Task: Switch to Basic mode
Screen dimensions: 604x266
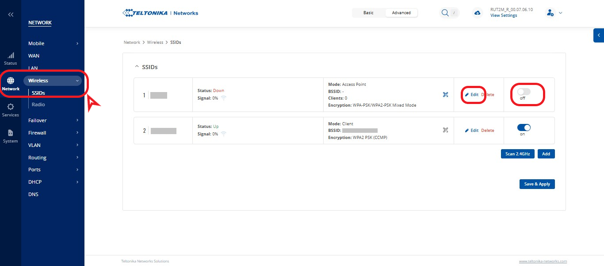Action: (368, 13)
